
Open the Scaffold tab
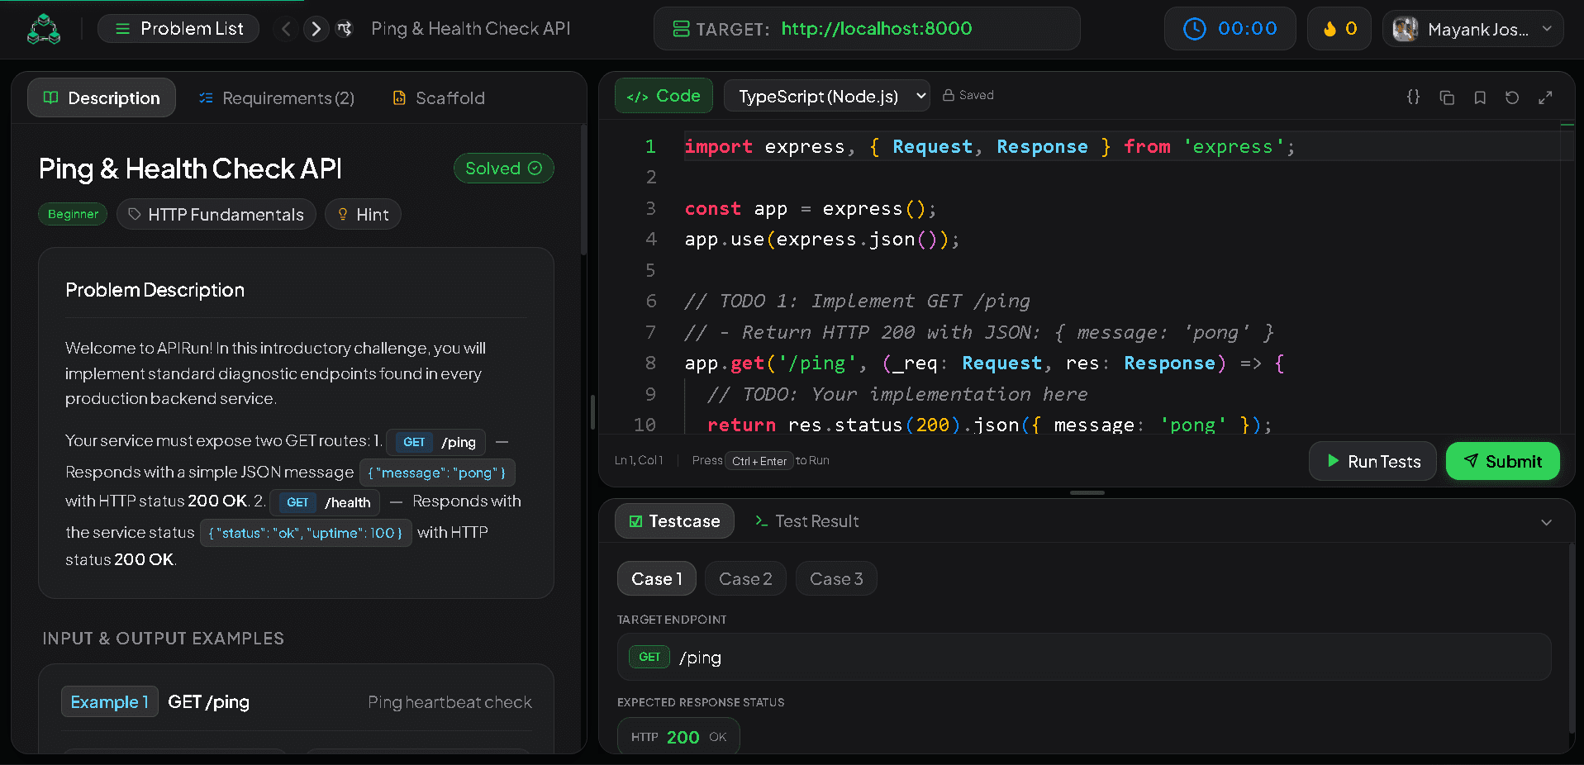pos(438,97)
